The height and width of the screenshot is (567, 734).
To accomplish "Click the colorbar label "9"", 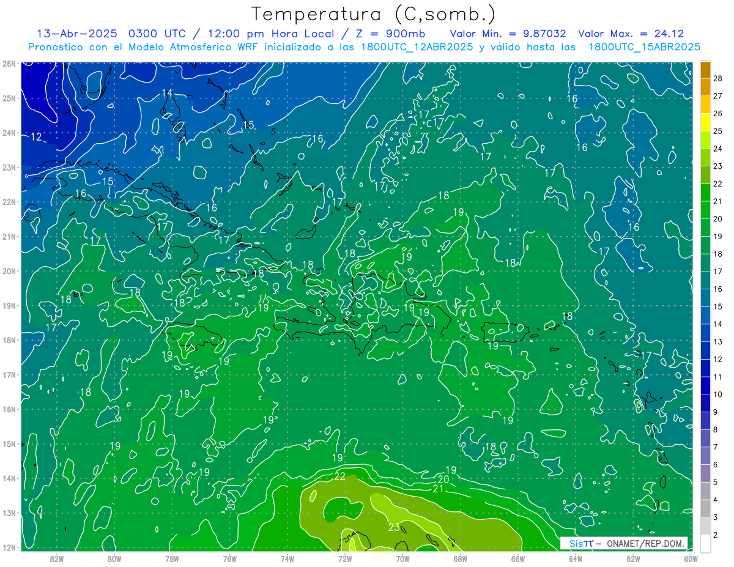I will (716, 412).
